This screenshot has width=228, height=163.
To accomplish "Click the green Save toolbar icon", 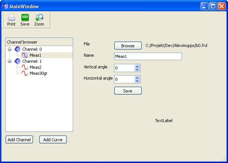I will (x=25, y=18).
